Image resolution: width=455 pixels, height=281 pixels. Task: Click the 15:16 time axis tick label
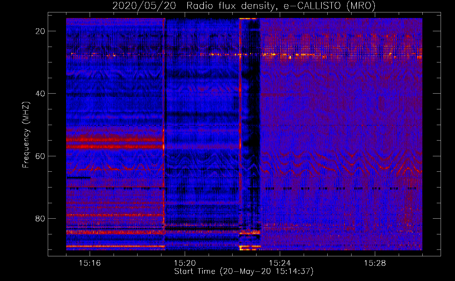coord(90,263)
